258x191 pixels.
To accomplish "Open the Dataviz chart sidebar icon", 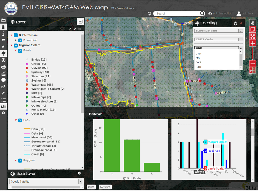I will click(x=3, y=106).
